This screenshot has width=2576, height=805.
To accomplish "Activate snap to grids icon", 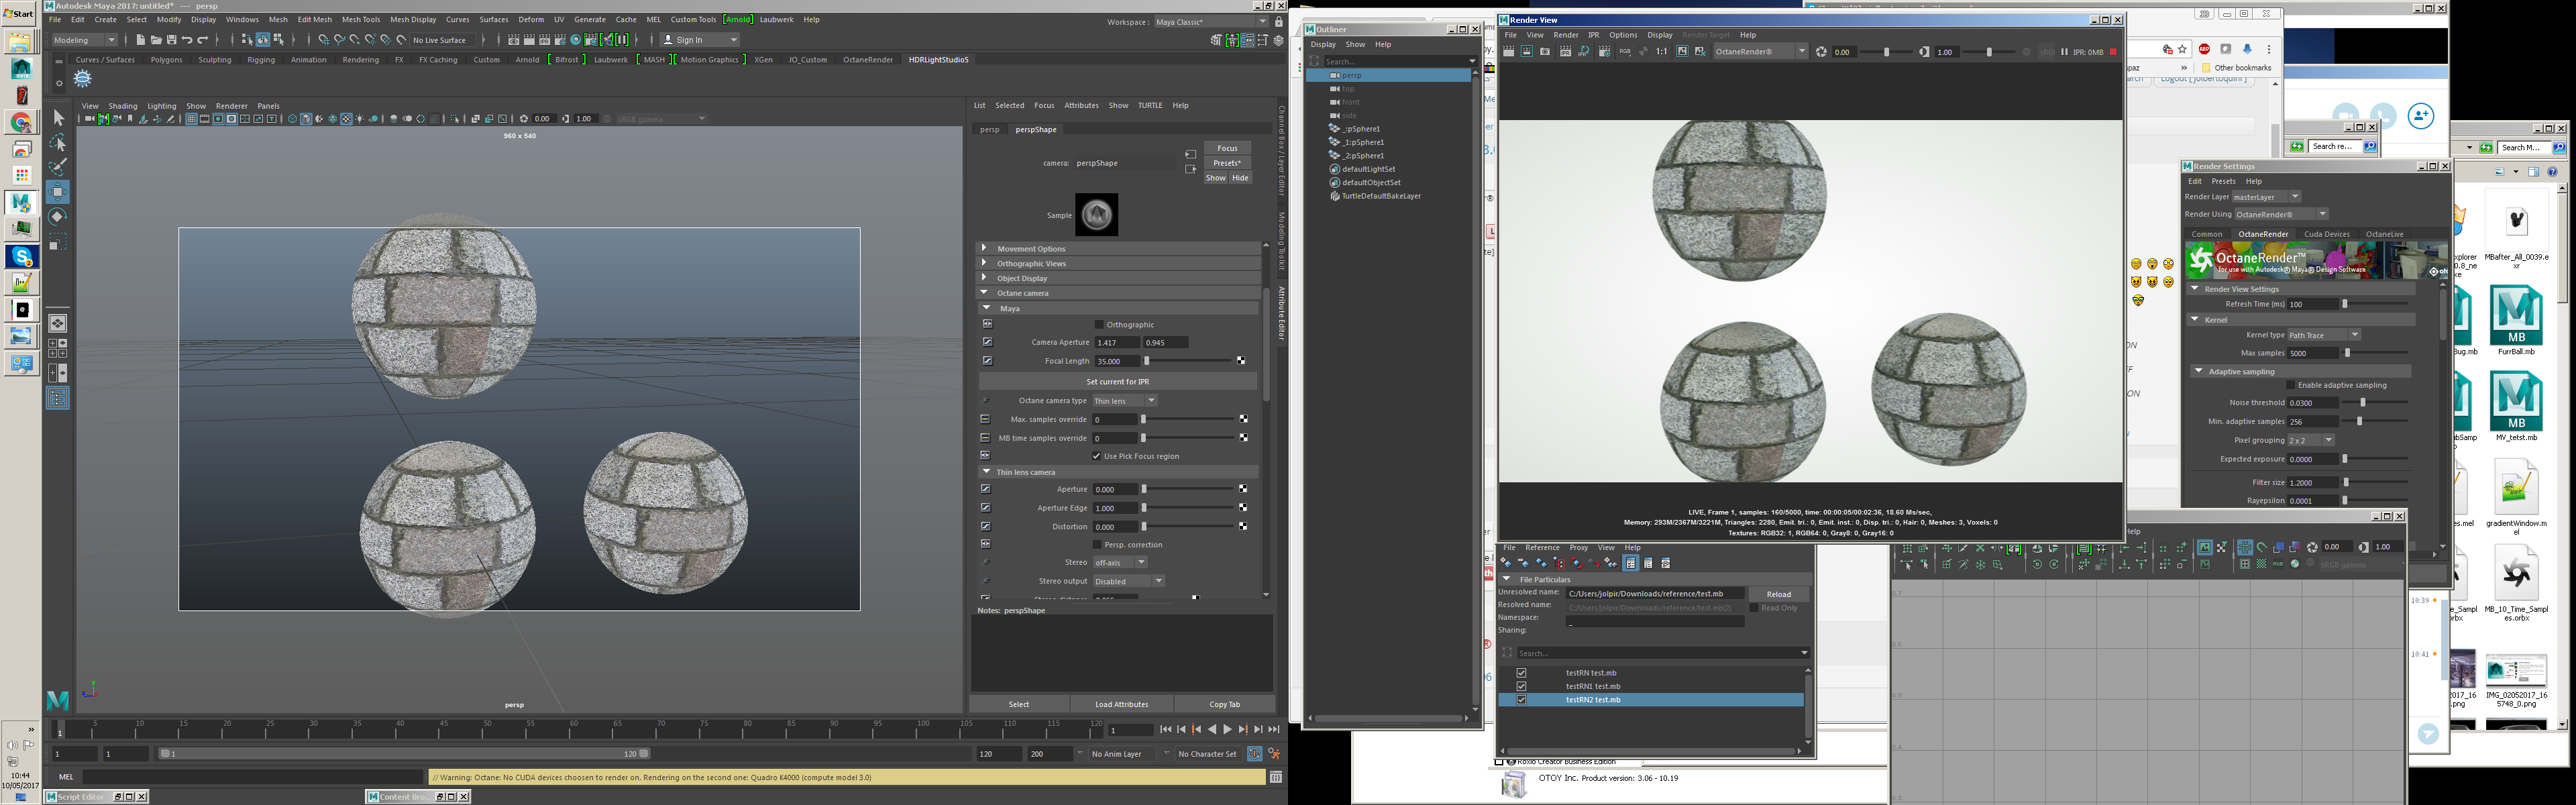I will point(323,40).
